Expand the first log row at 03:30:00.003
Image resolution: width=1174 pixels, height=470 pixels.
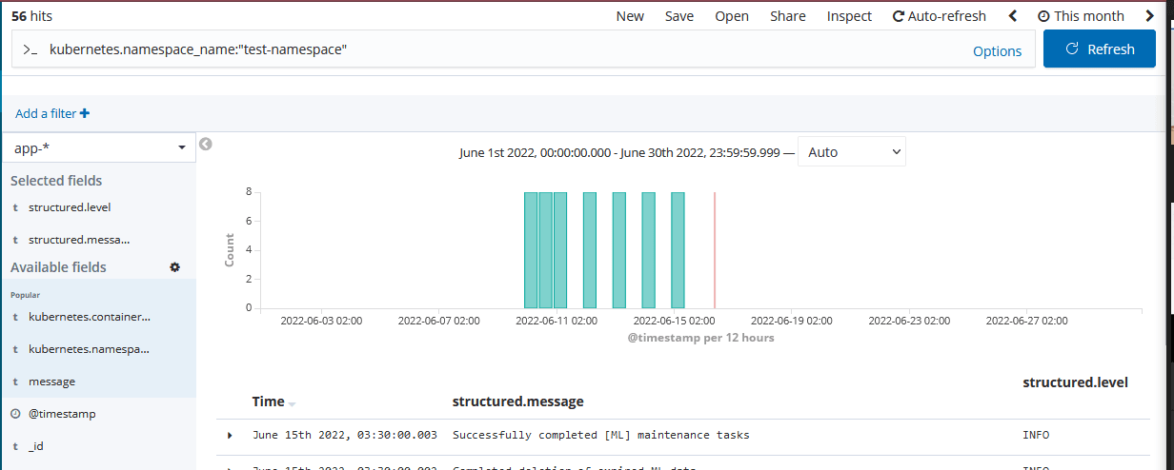click(x=230, y=436)
